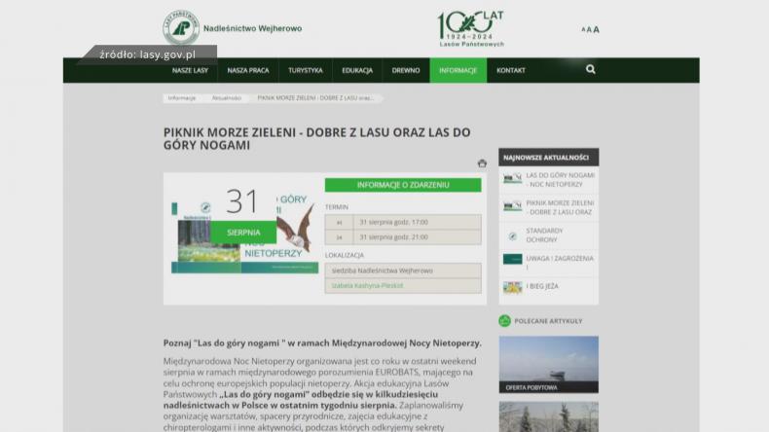Click the article title PIKNIK MORZE ZIELENI

(x=316, y=139)
